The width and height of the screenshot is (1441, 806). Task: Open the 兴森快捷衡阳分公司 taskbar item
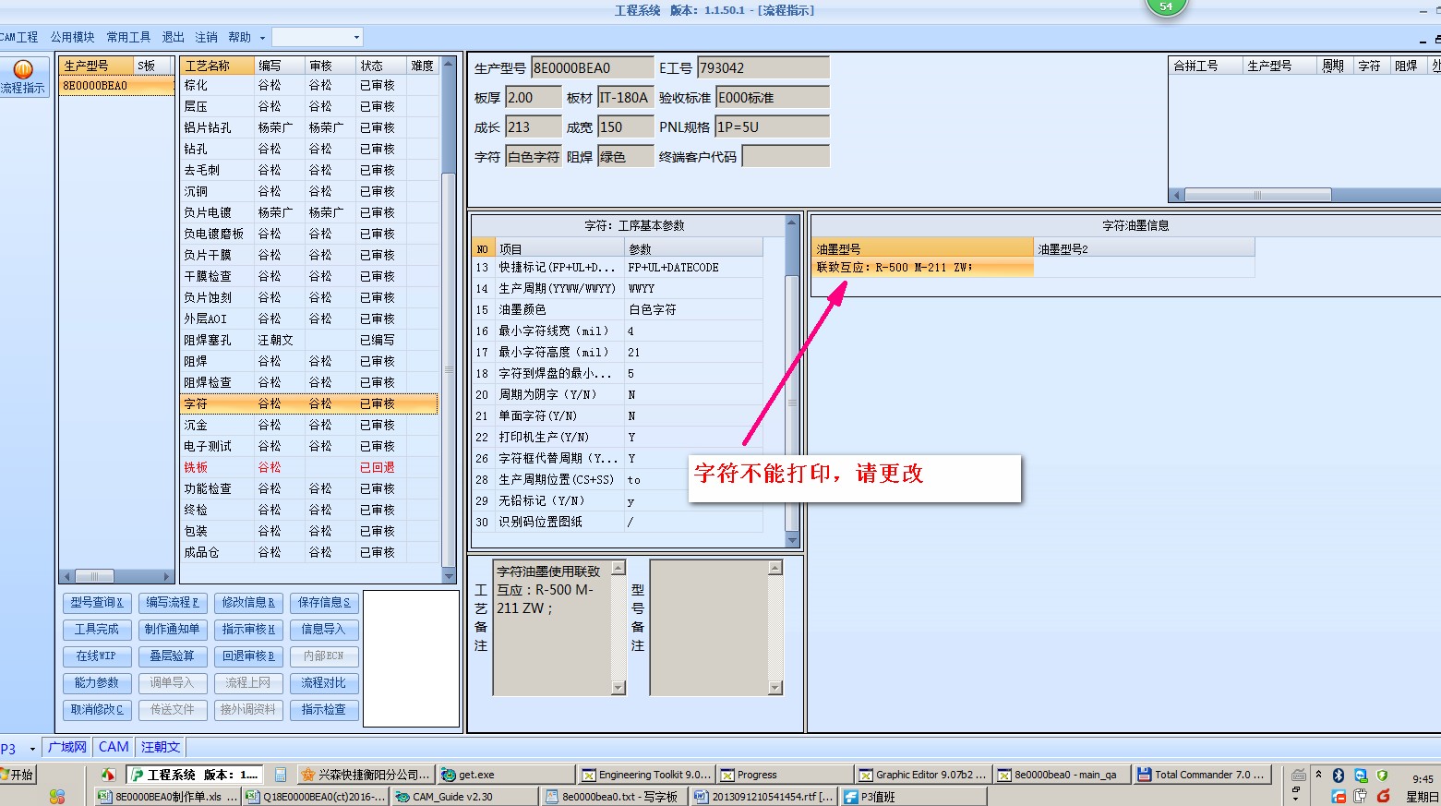tap(366, 775)
